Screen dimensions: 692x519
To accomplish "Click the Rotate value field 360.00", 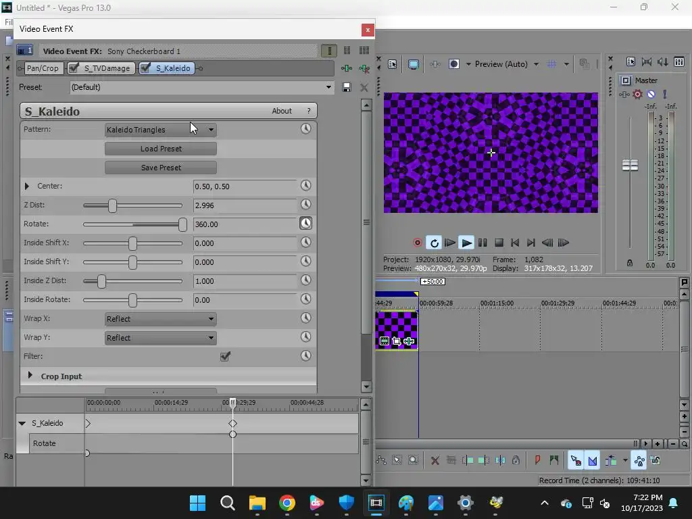I will point(245,224).
